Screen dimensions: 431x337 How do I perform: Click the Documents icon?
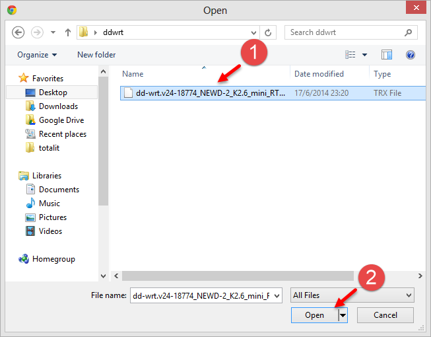pyautogui.click(x=30, y=189)
